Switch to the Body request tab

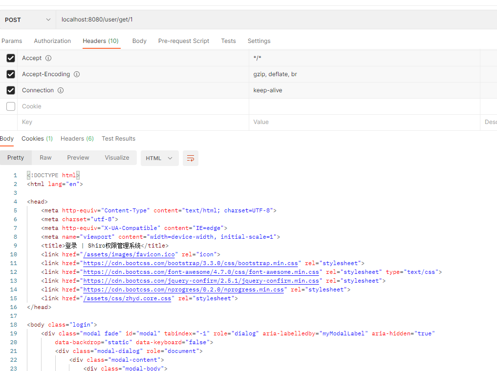(x=139, y=41)
